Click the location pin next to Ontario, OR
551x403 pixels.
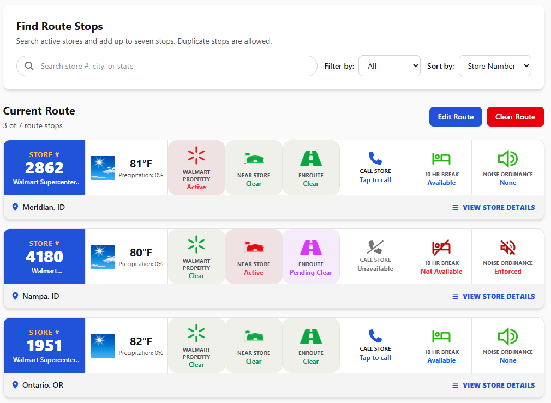(x=15, y=385)
